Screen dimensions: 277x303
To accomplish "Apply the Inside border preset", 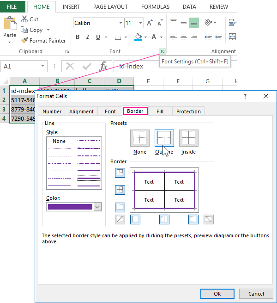I will (x=188, y=138).
